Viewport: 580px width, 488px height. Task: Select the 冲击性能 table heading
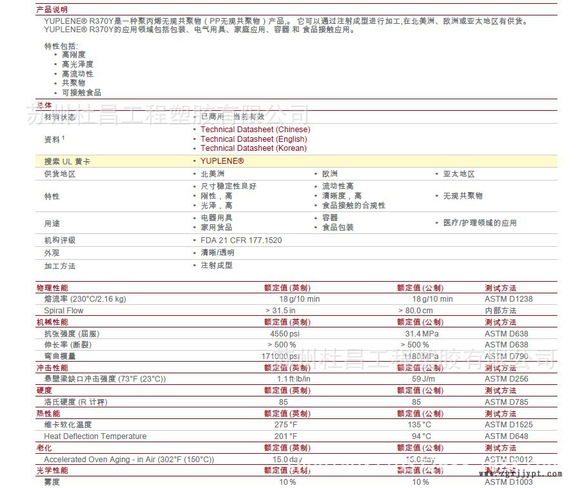(x=52, y=367)
